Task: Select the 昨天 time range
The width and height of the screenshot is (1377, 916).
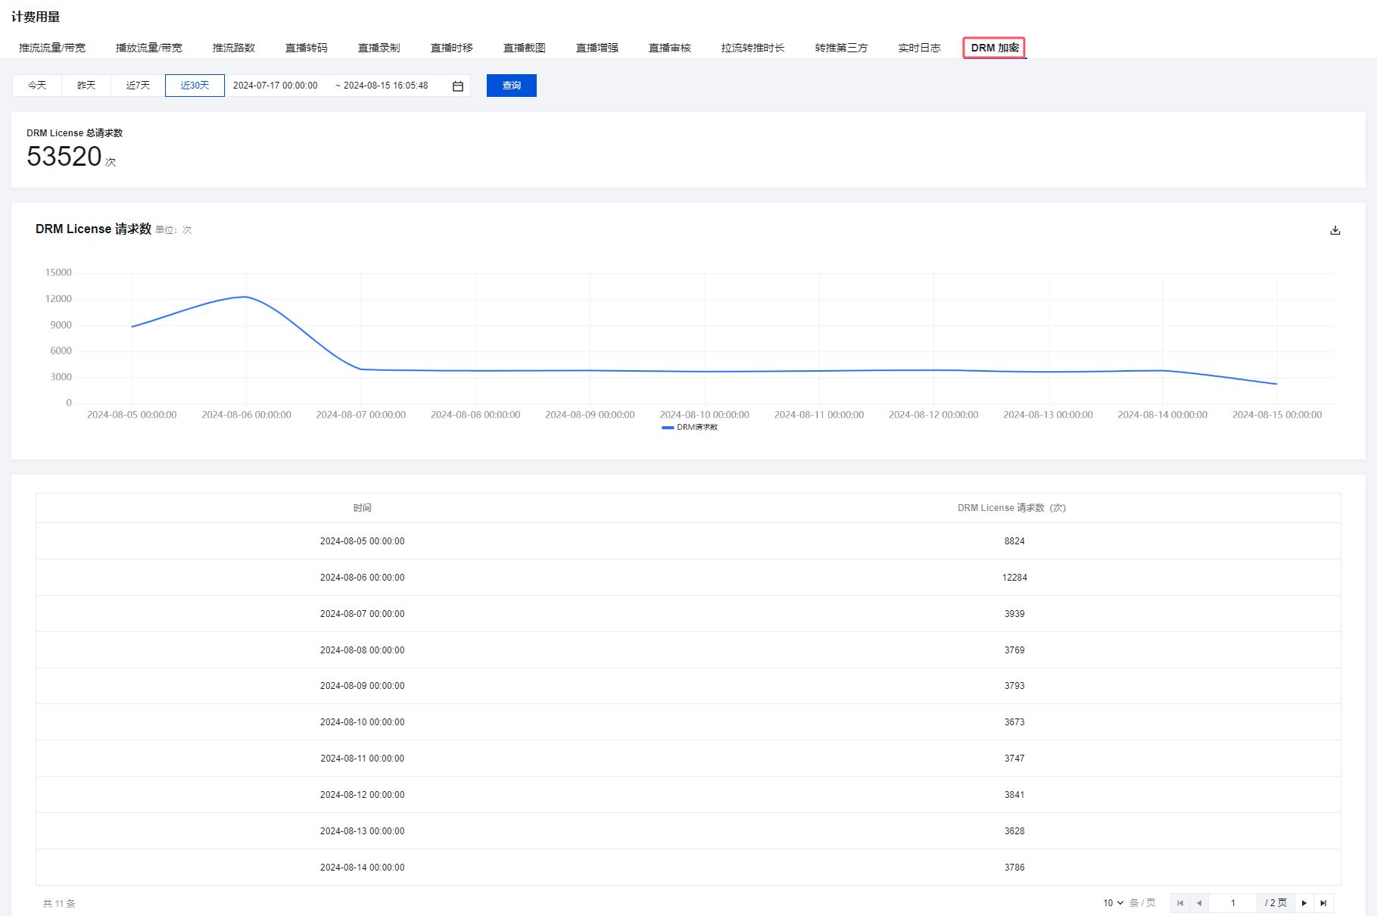Action: pos(86,86)
